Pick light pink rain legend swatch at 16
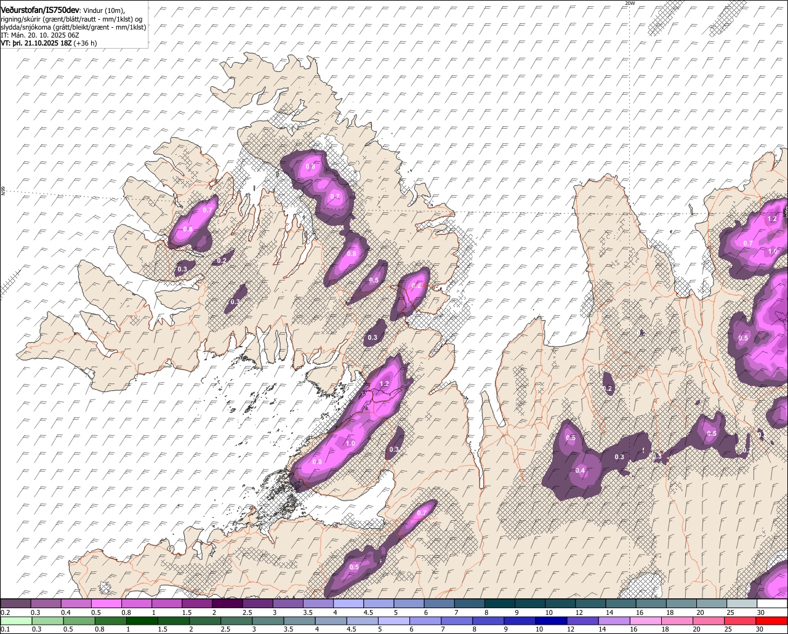The width and height of the screenshot is (788, 634). (x=646, y=620)
